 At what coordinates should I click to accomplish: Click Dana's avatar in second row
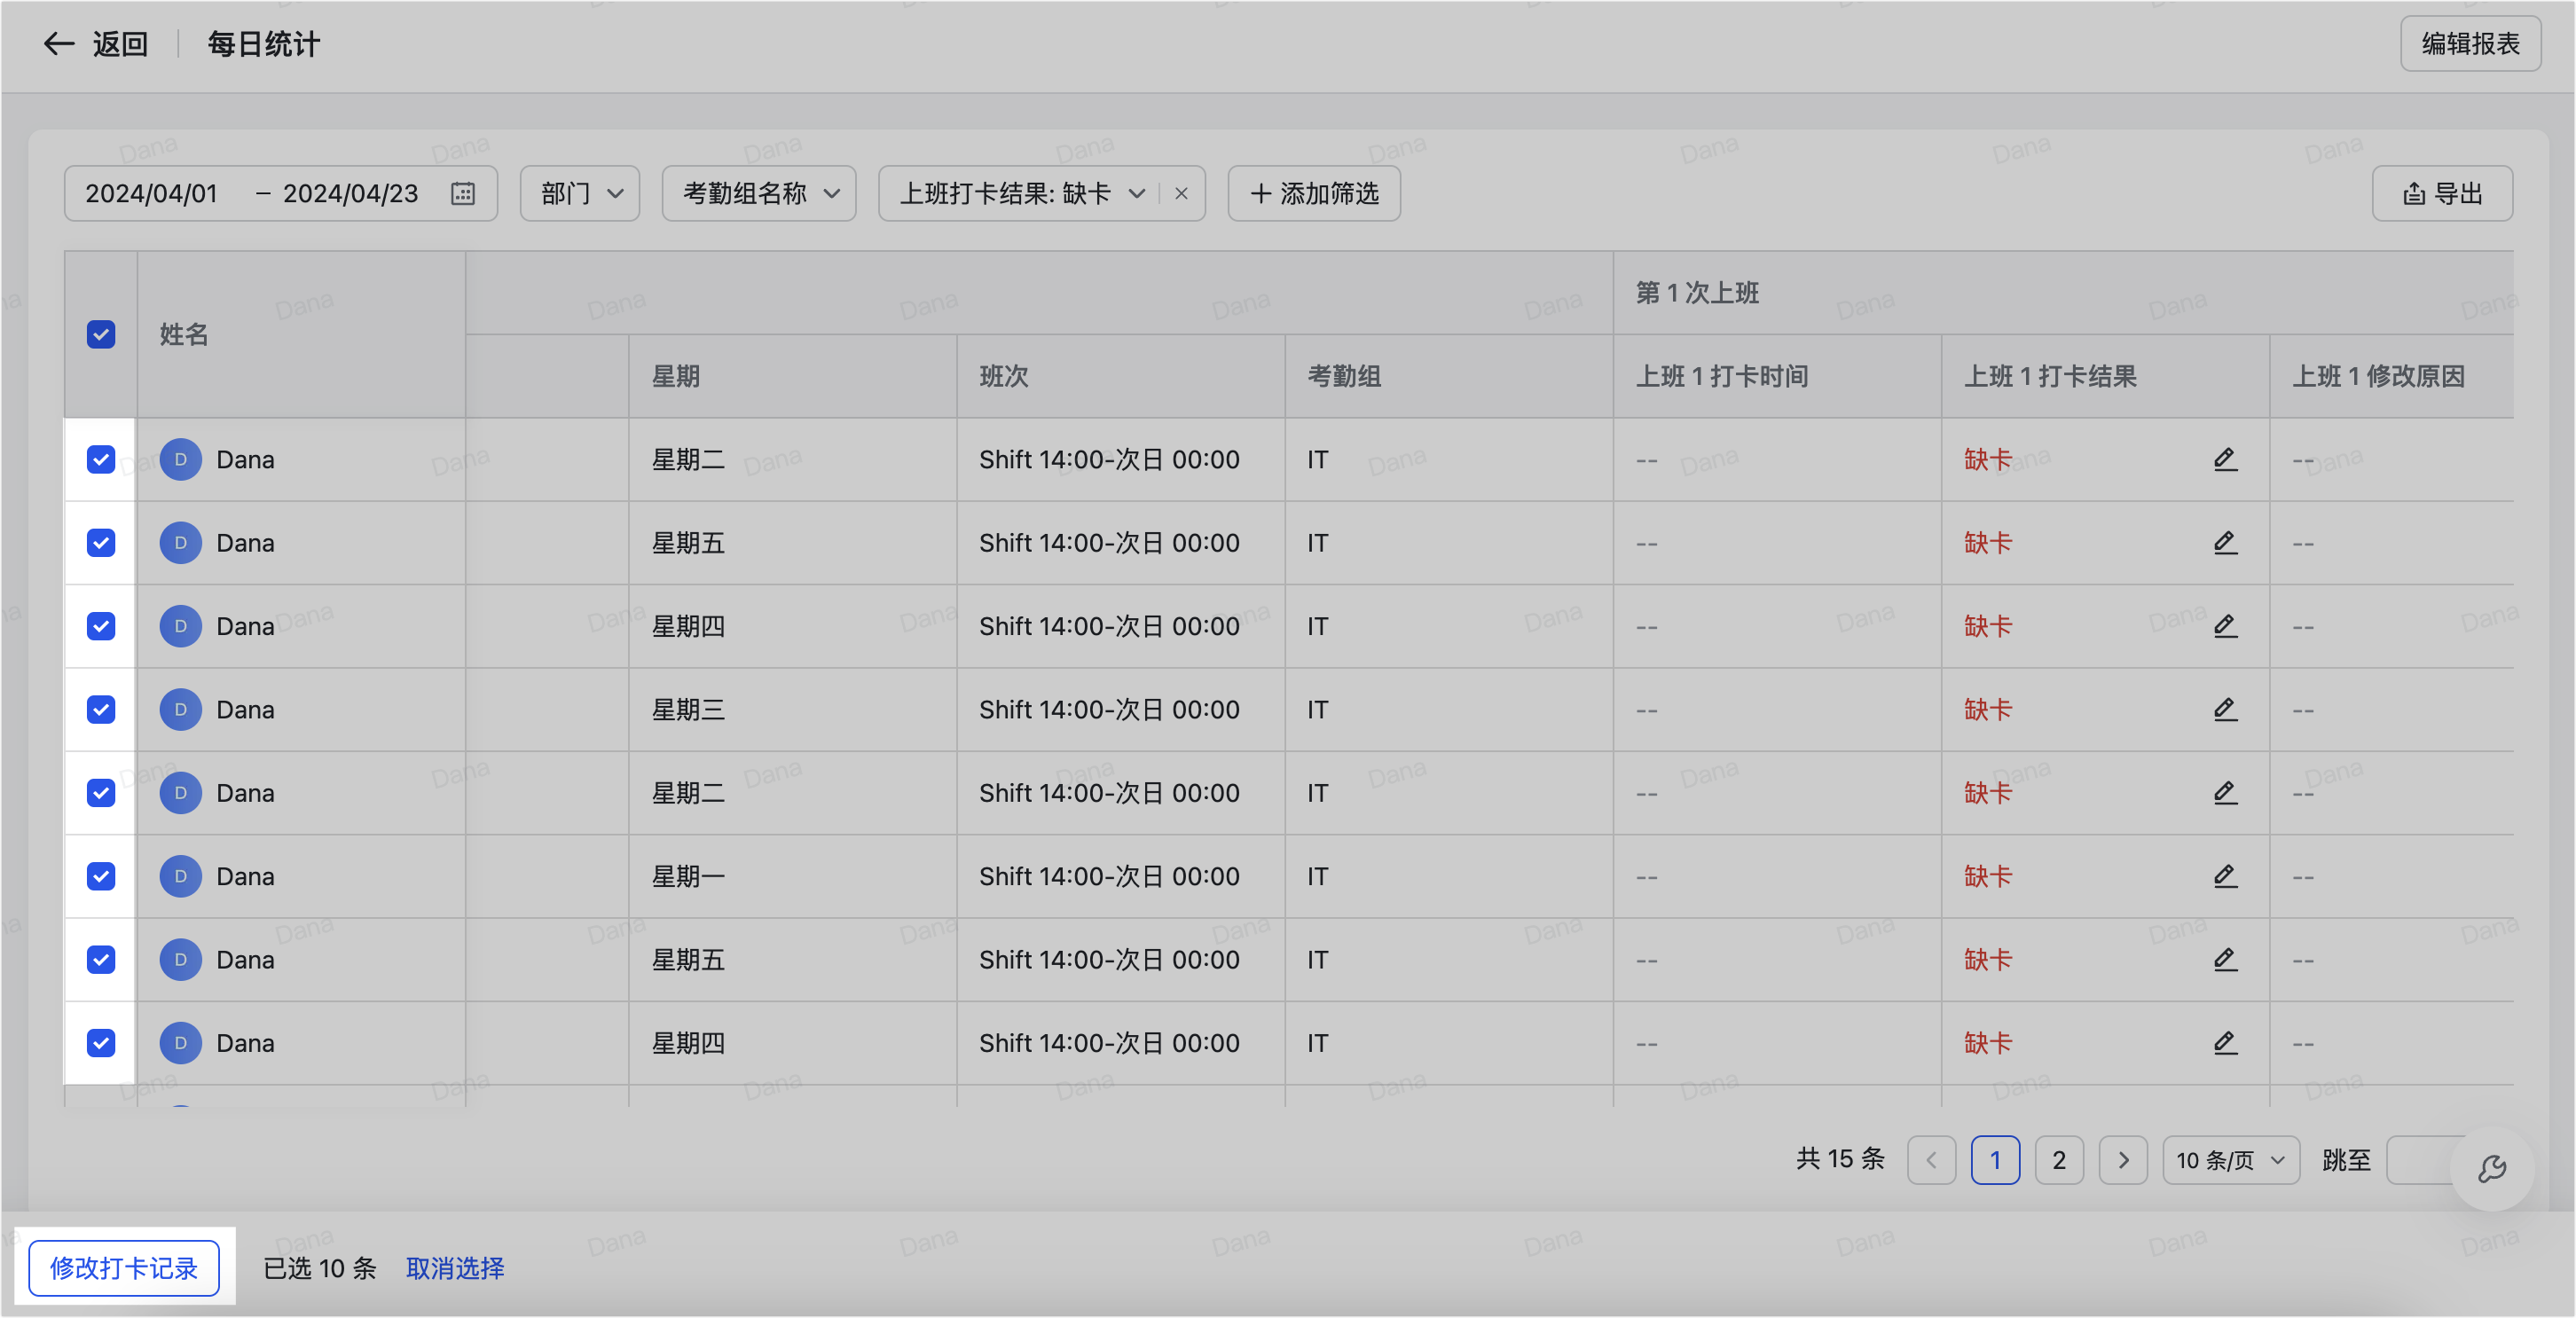tap(181, 543)
